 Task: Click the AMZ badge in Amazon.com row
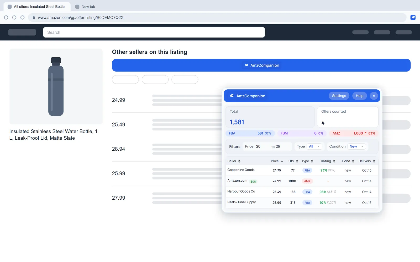pos(307,181)
